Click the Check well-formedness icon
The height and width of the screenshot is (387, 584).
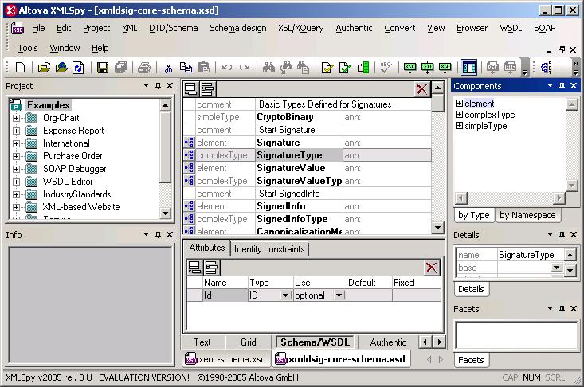point(327,68)
